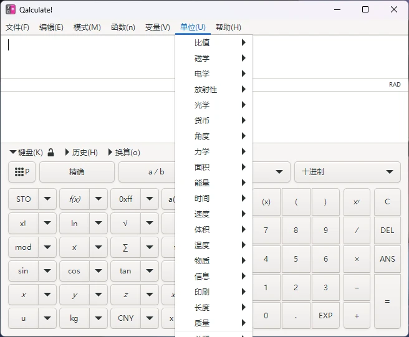Click the EXP exponent key
Image resolution: width=409 pixels, height=337 pixels.
click(x=325, y=316)
